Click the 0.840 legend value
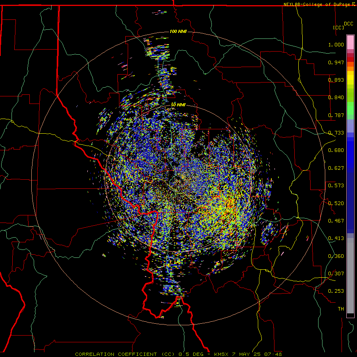 336,98
